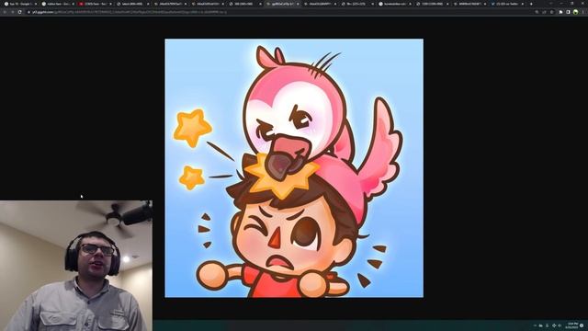Switch to the YouTube tab with red icon

tap(96, 4)
